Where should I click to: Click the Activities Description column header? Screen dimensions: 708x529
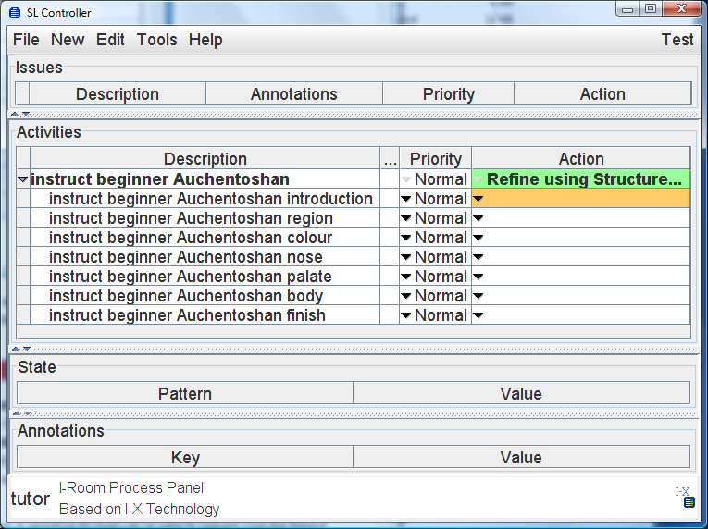tap(205, 159)
